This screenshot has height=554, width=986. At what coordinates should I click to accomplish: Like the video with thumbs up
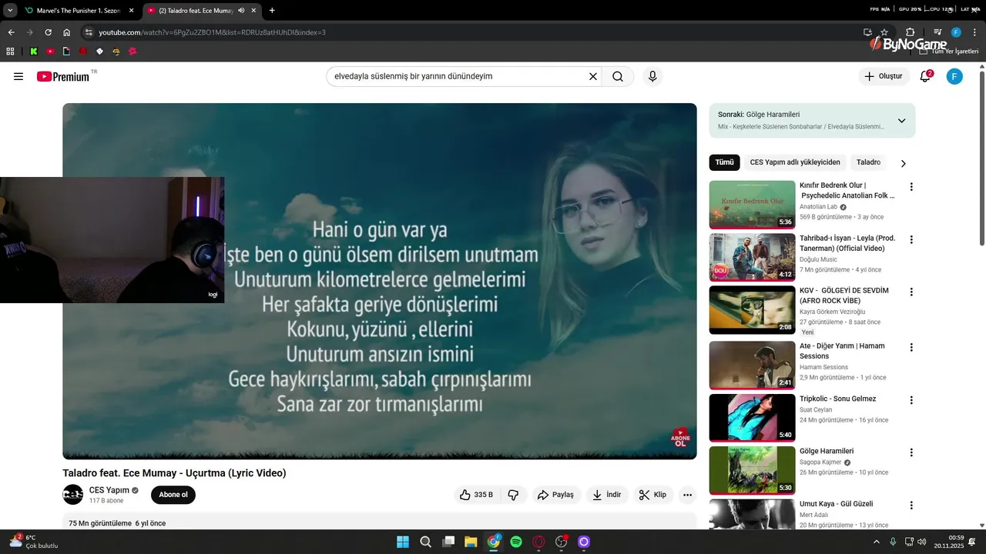click(477, 495)
